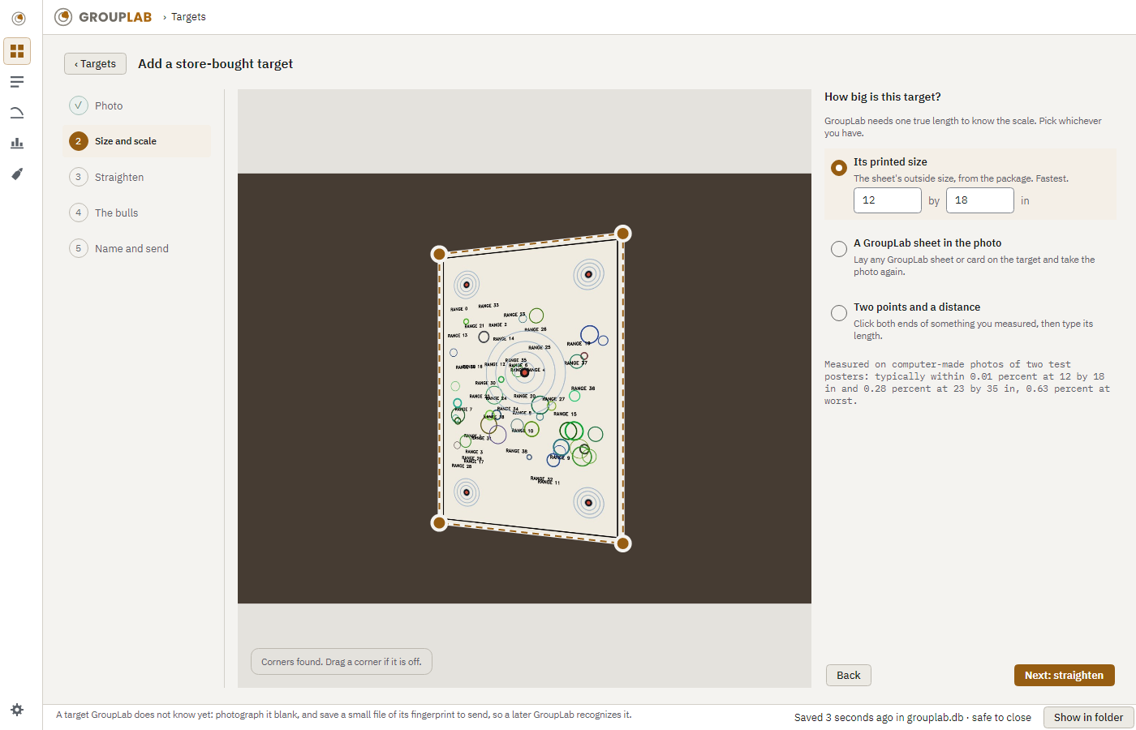Select the bottom-left corner handle on the target photo
The height and width of the screenshot is (730, 1136).
(x=439, y=522)
